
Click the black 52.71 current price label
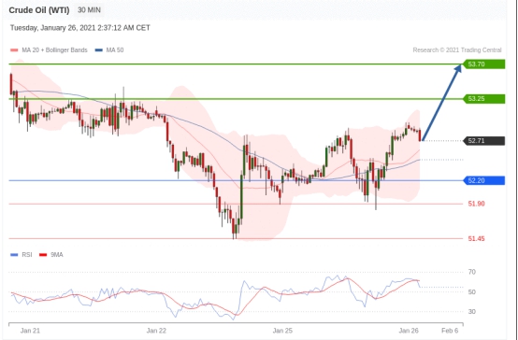click(484, 141)
